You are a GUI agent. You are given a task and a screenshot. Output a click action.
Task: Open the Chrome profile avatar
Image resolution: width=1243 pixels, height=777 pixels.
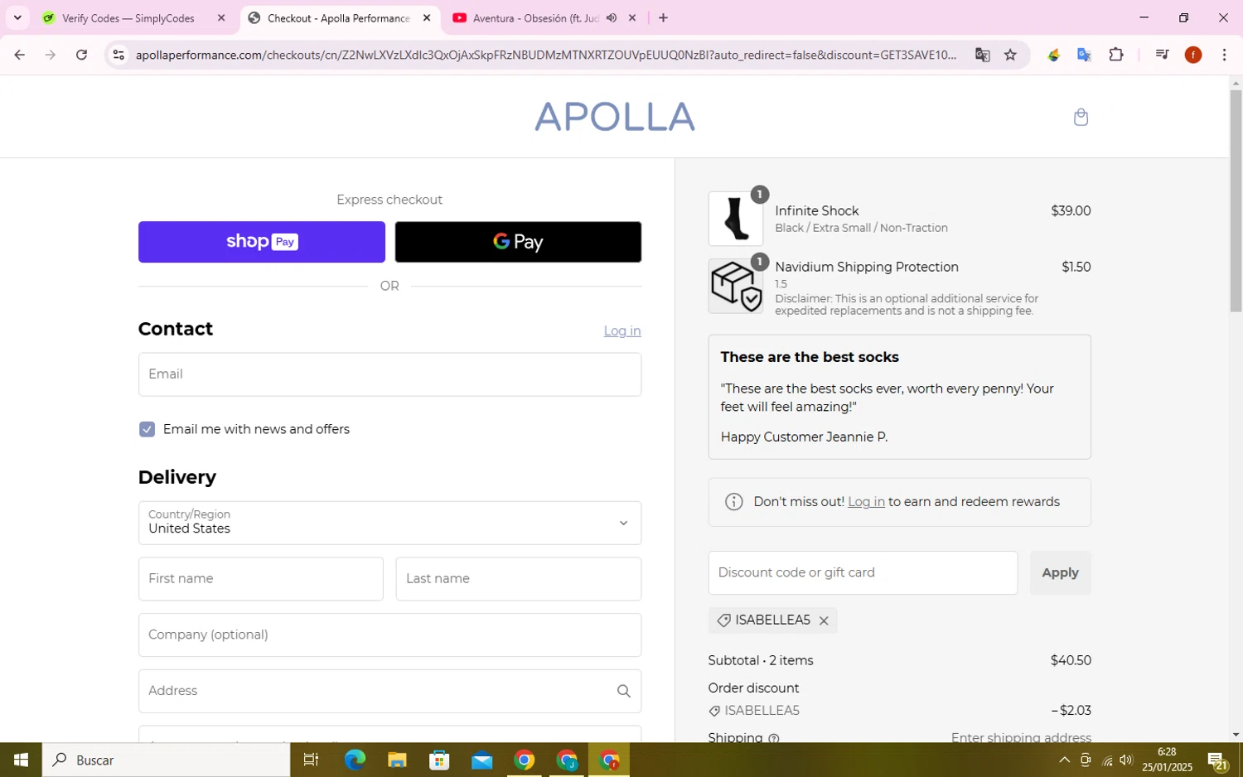pyautogui.click(x=1193, y=55)
